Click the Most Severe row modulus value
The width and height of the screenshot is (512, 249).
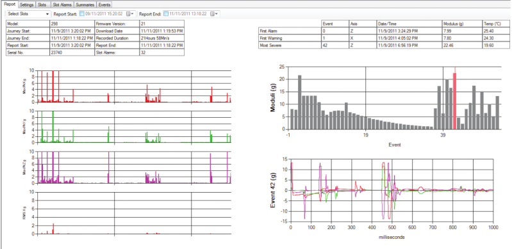[x=463, y=45]
